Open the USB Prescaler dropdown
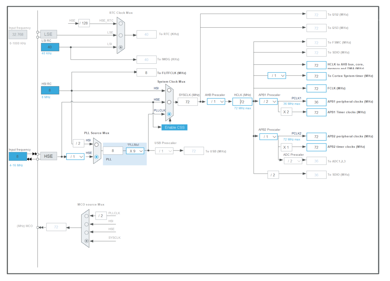Viewport: 390px width, 281px height. point(164,151)
